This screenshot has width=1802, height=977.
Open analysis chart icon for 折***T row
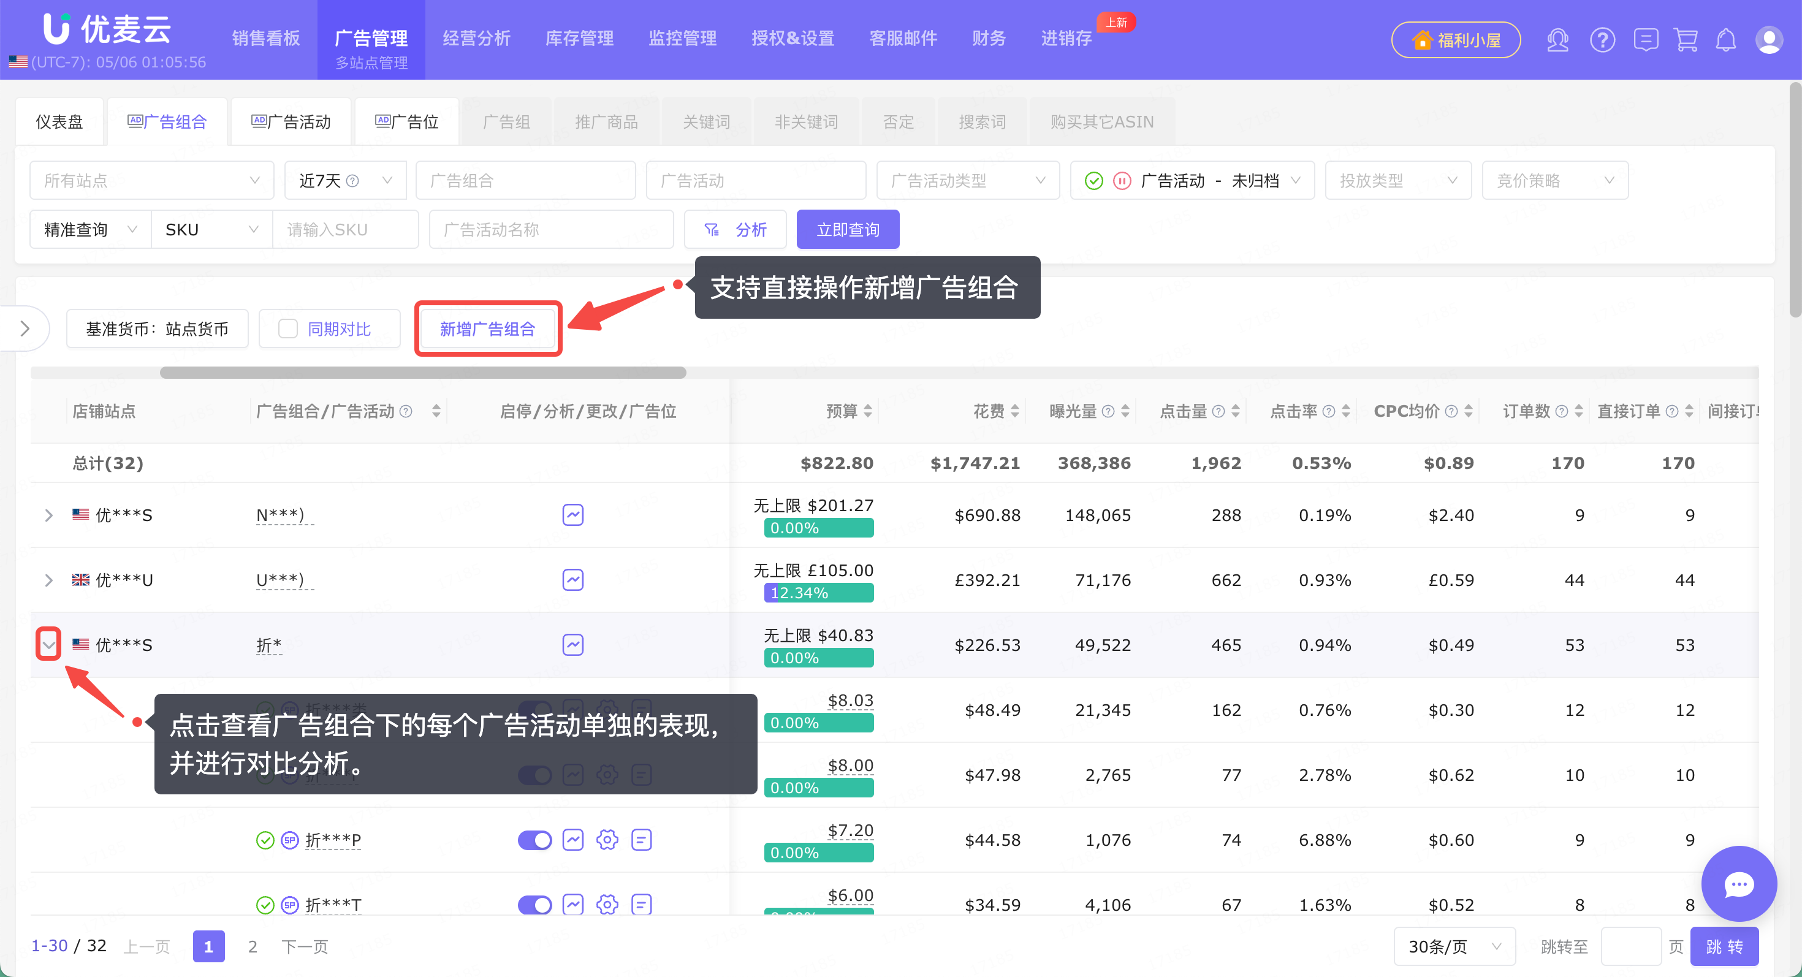coord(573,904)
